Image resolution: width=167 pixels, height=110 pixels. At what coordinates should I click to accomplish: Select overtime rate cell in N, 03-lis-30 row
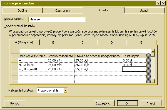point(98,65)
